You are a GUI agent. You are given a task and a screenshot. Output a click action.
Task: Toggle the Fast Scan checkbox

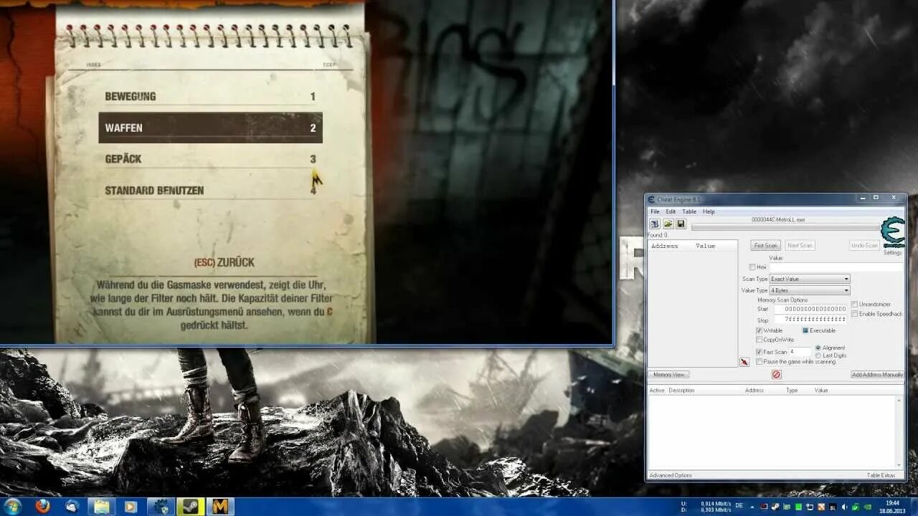coord(760,352)
